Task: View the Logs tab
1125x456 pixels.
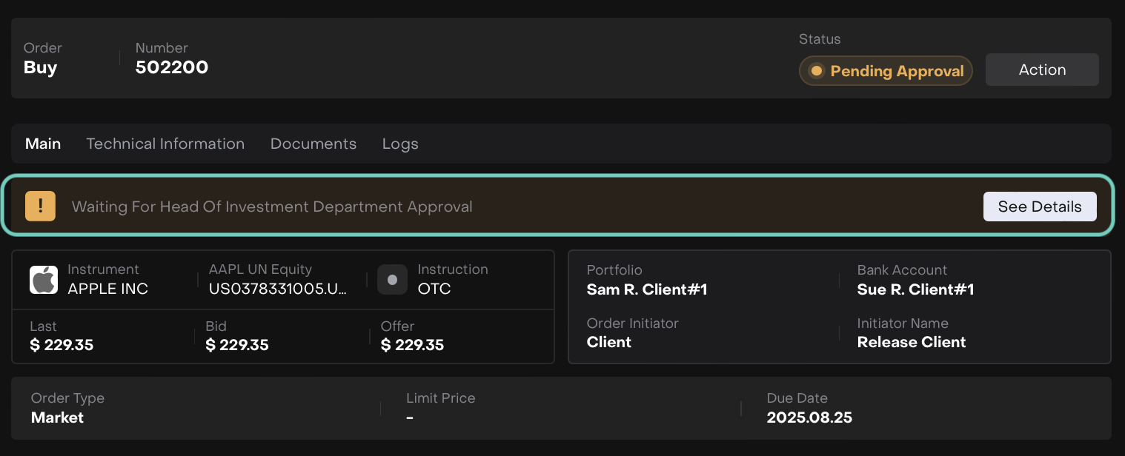Action: [x=400, y=144]
